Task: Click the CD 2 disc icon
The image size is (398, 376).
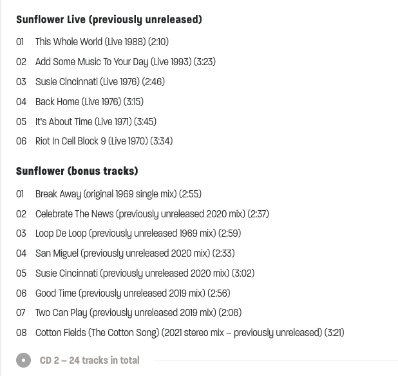Action: [23, 360]
